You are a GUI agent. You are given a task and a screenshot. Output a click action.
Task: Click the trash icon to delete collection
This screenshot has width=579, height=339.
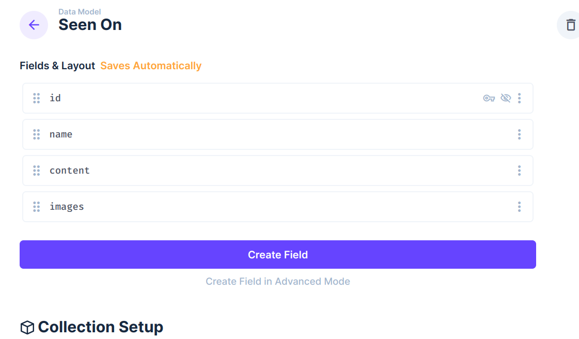click(571, 25)
